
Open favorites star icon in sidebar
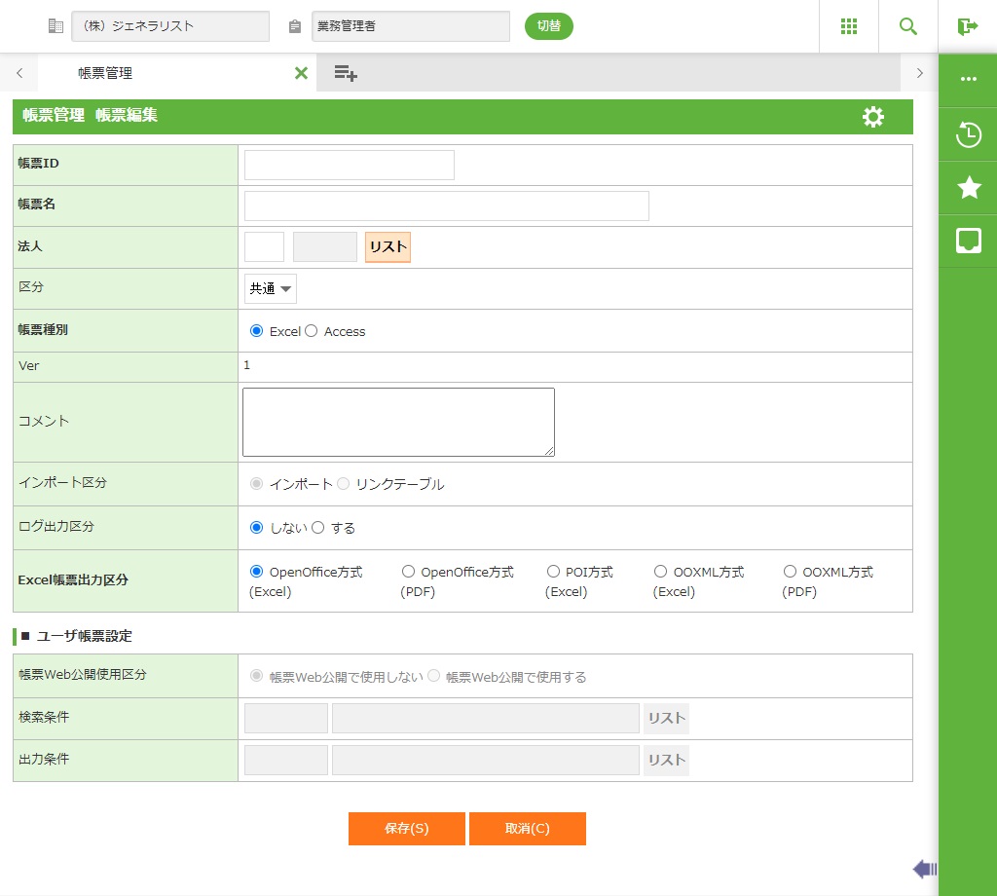(968, 188)
